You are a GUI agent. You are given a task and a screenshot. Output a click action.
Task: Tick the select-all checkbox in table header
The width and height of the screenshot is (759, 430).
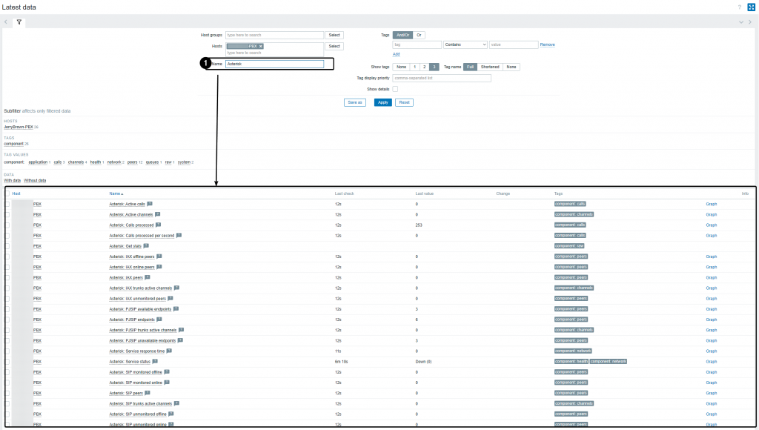point(8,193)
